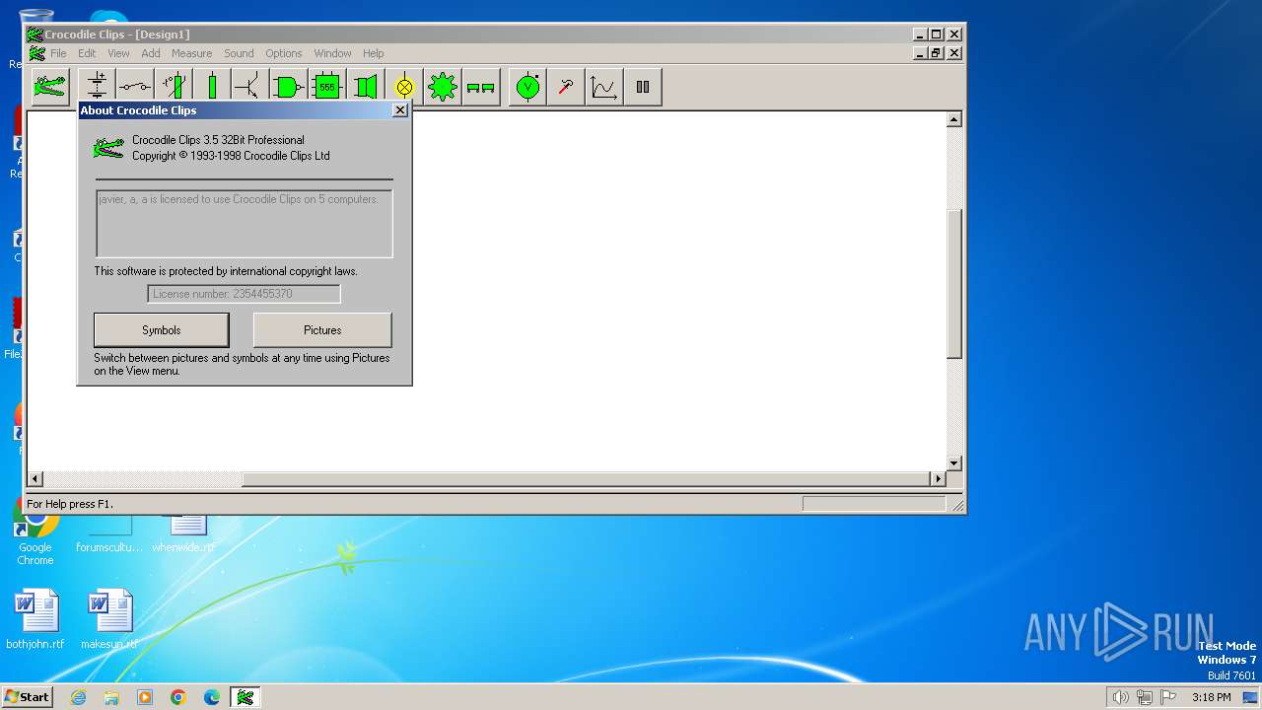Screen dimensions: 1262x710
Task: Open the power supplies battery toolbox
Action: [x=97, y=87]
